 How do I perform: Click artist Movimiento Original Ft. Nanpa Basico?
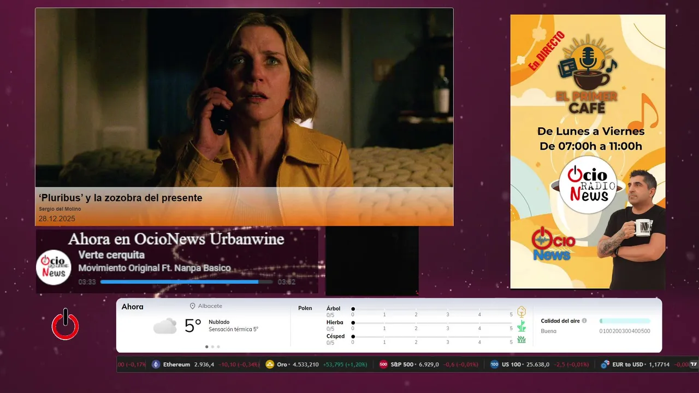click(155, 268)
